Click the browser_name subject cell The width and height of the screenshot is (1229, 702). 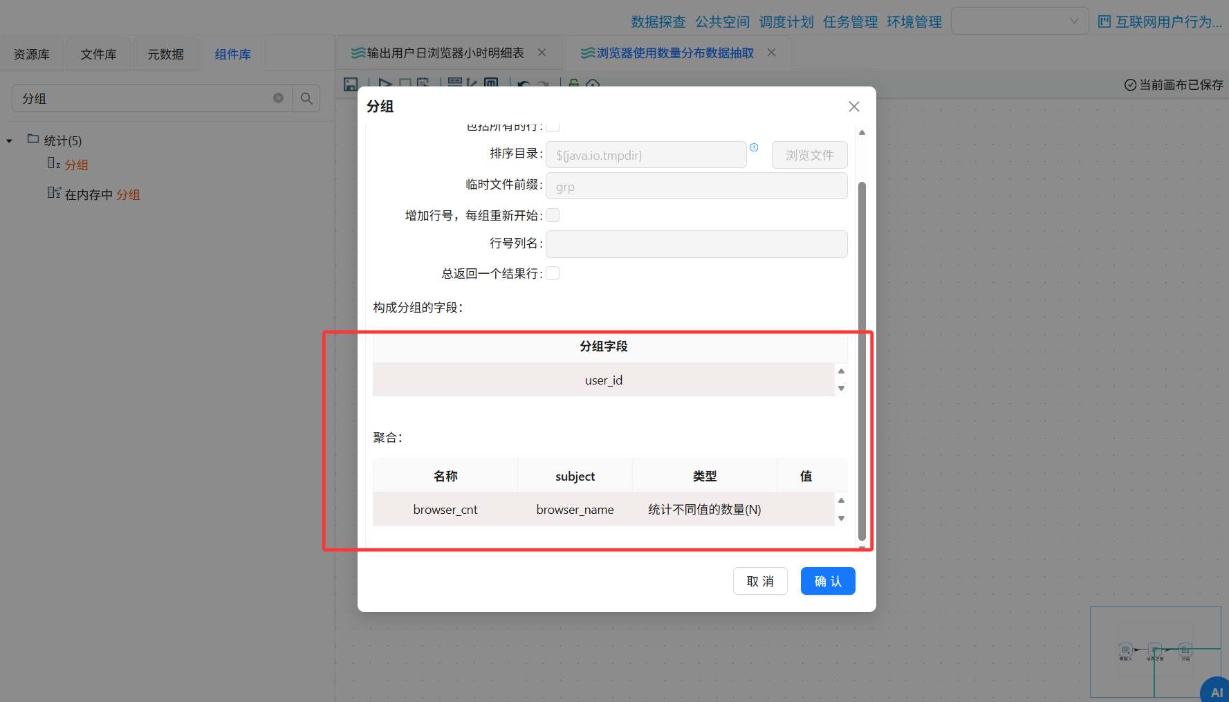point(575,509)
